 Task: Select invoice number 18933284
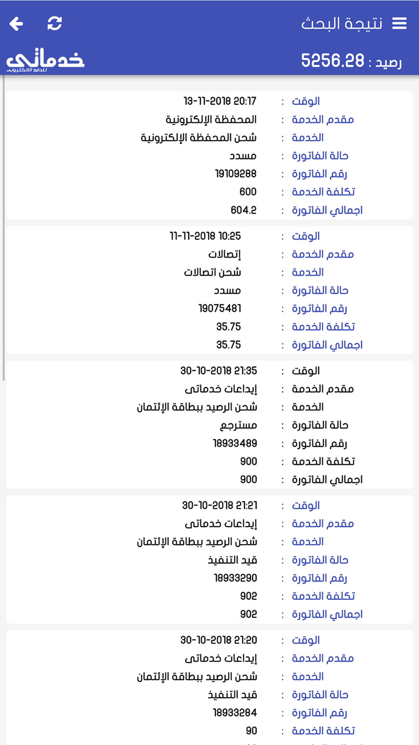click(x=235, y=713)
